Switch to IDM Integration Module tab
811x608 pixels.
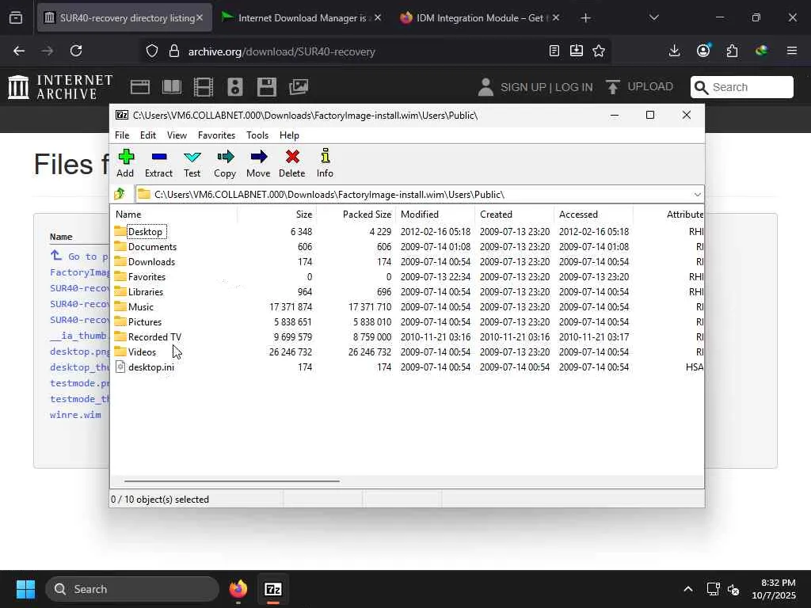pyautogui.click(x=479, y=17)
